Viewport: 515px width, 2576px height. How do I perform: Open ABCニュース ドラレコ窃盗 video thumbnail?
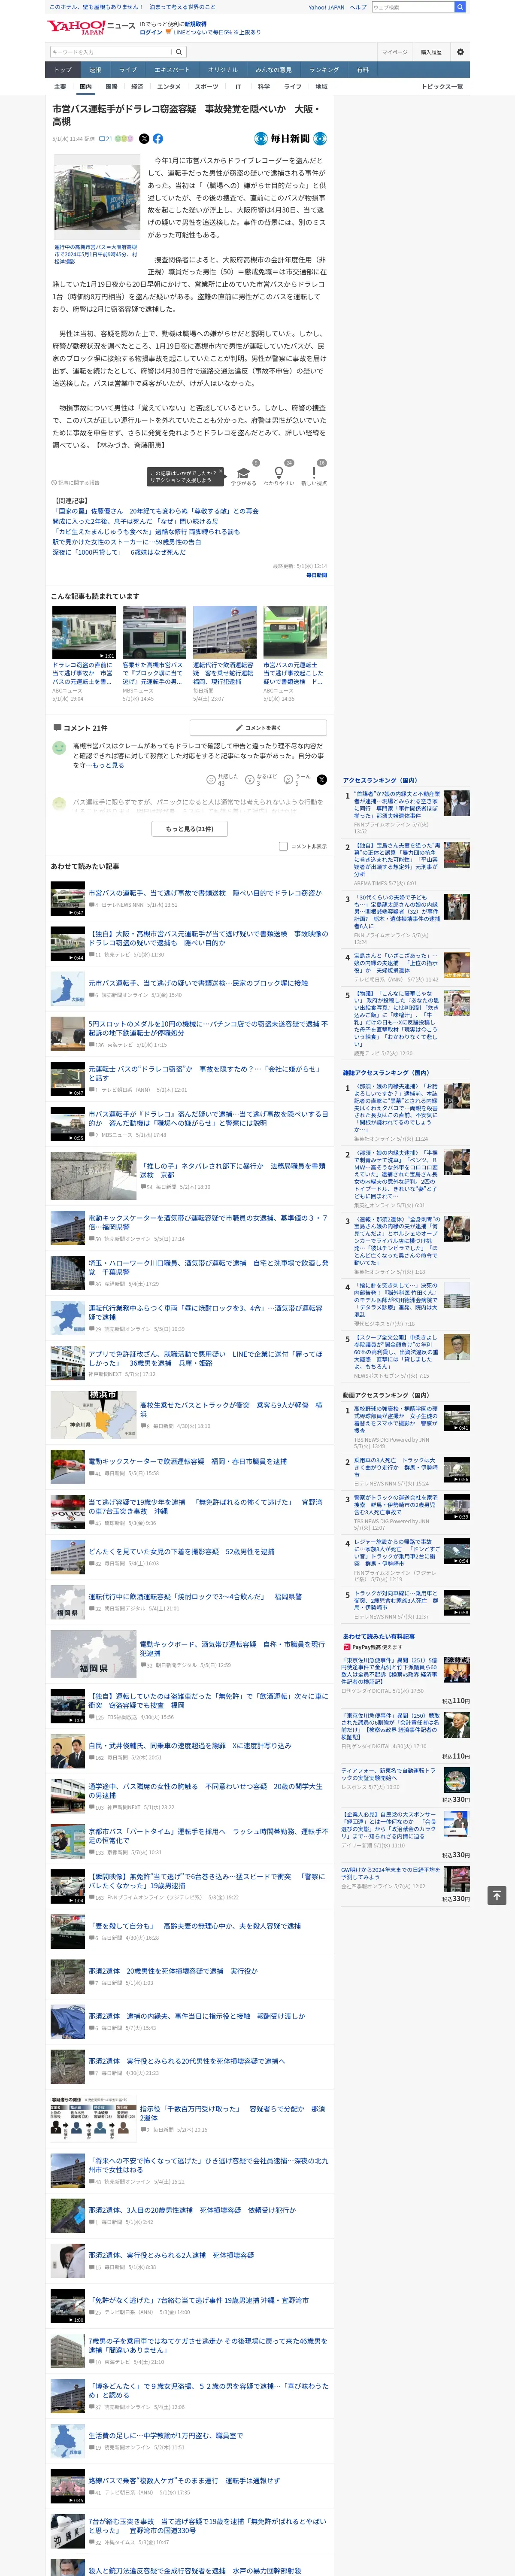[84, 632]
